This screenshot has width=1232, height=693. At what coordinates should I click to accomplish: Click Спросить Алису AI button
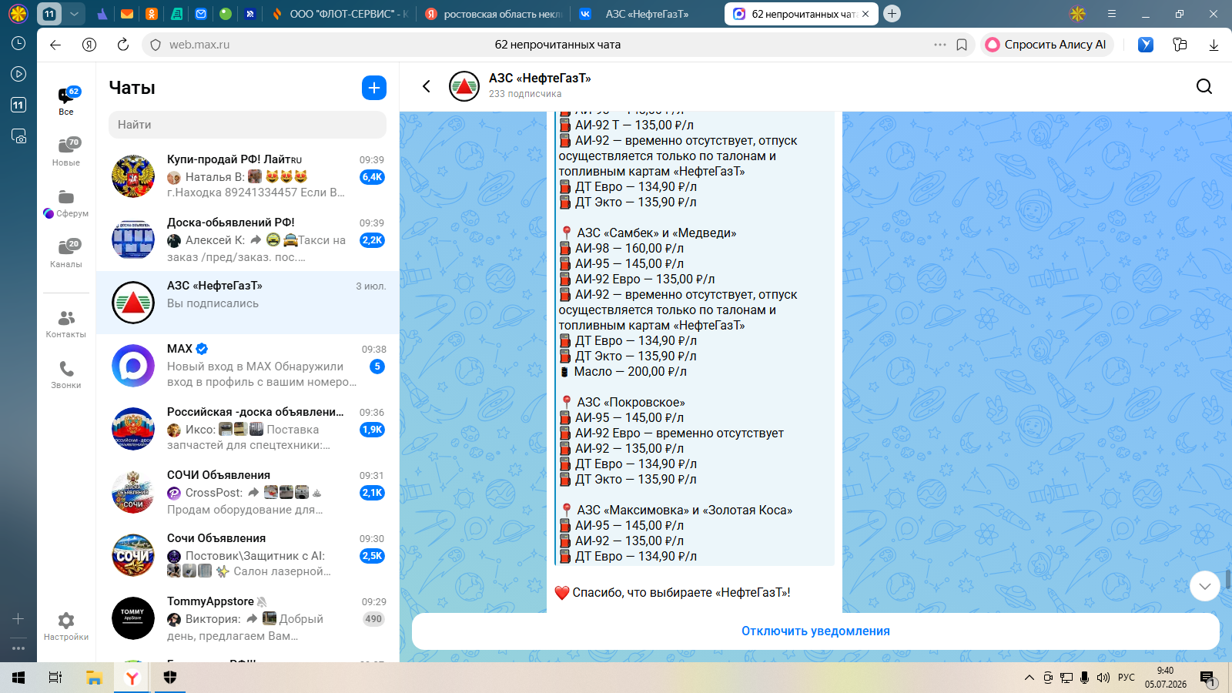click(x=1046, y=45)
